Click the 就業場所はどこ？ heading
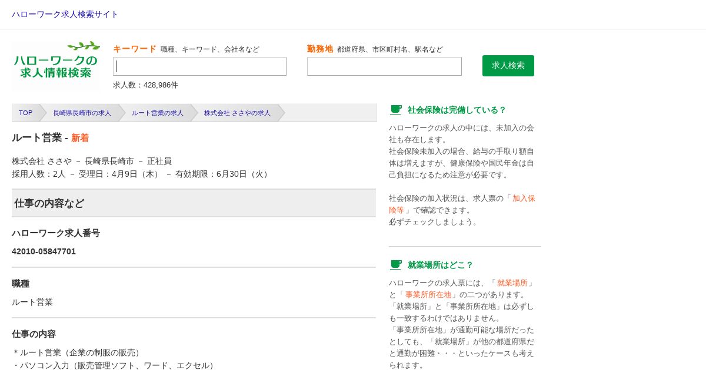Image resolution: width=706 pixels, height=370 pixels. [x=441, y=265]
